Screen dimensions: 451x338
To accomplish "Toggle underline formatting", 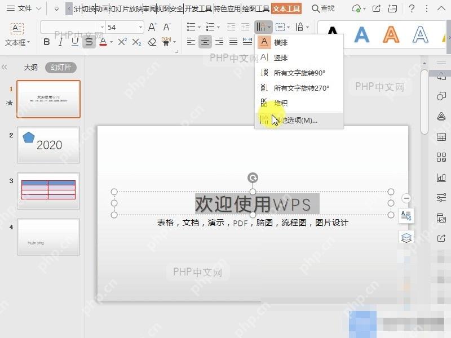I will (75, 42).
